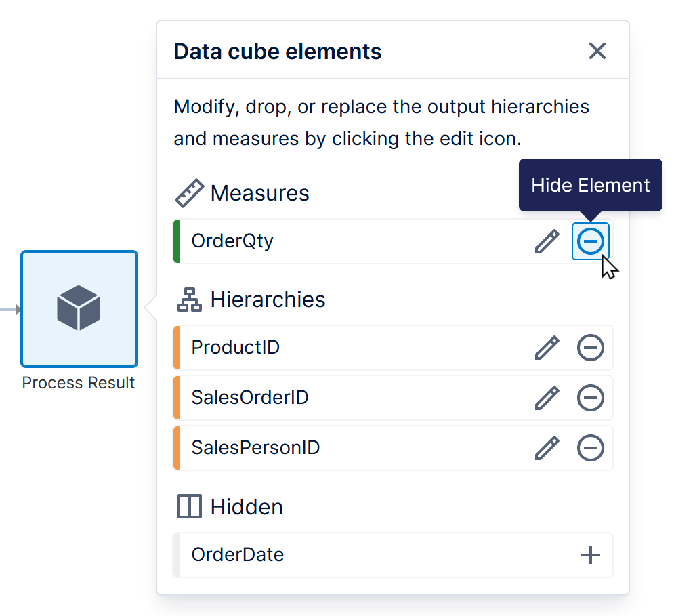Screen dimensions: 674x616
Task: Close the Data cube elements panel
Action: click(597, 51)
